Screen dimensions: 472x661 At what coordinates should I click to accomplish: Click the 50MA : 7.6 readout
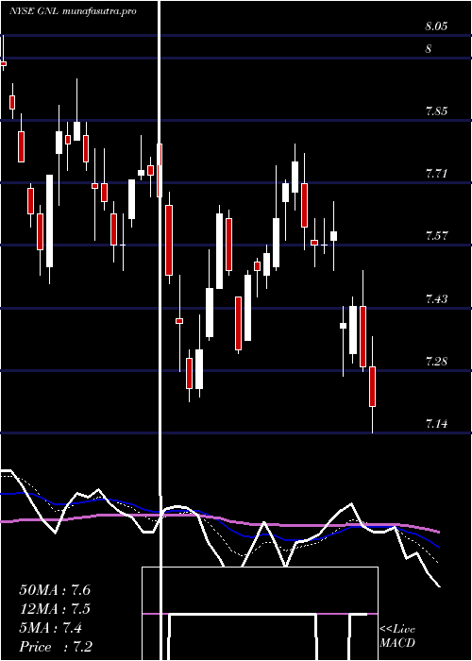click(55, 590)
